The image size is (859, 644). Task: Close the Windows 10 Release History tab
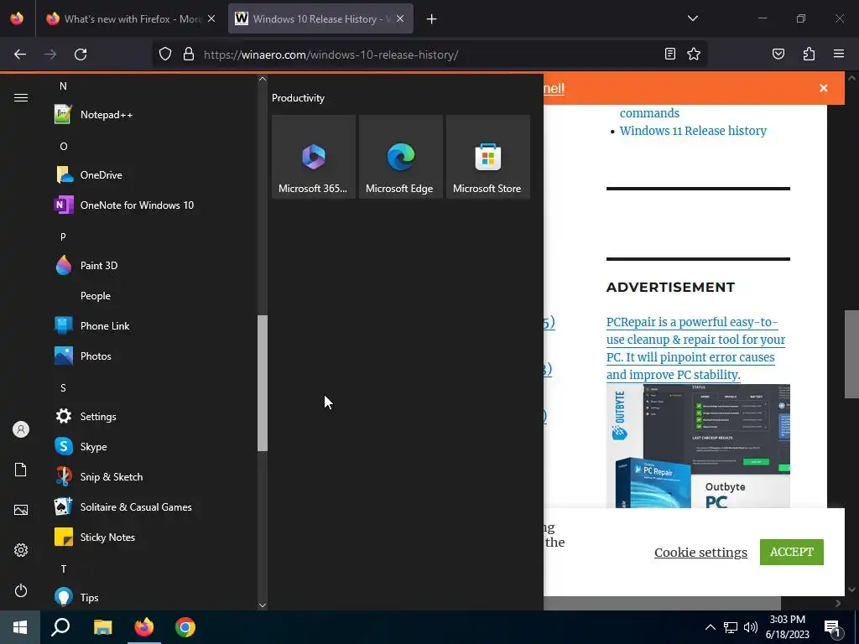tap(400, 19)
